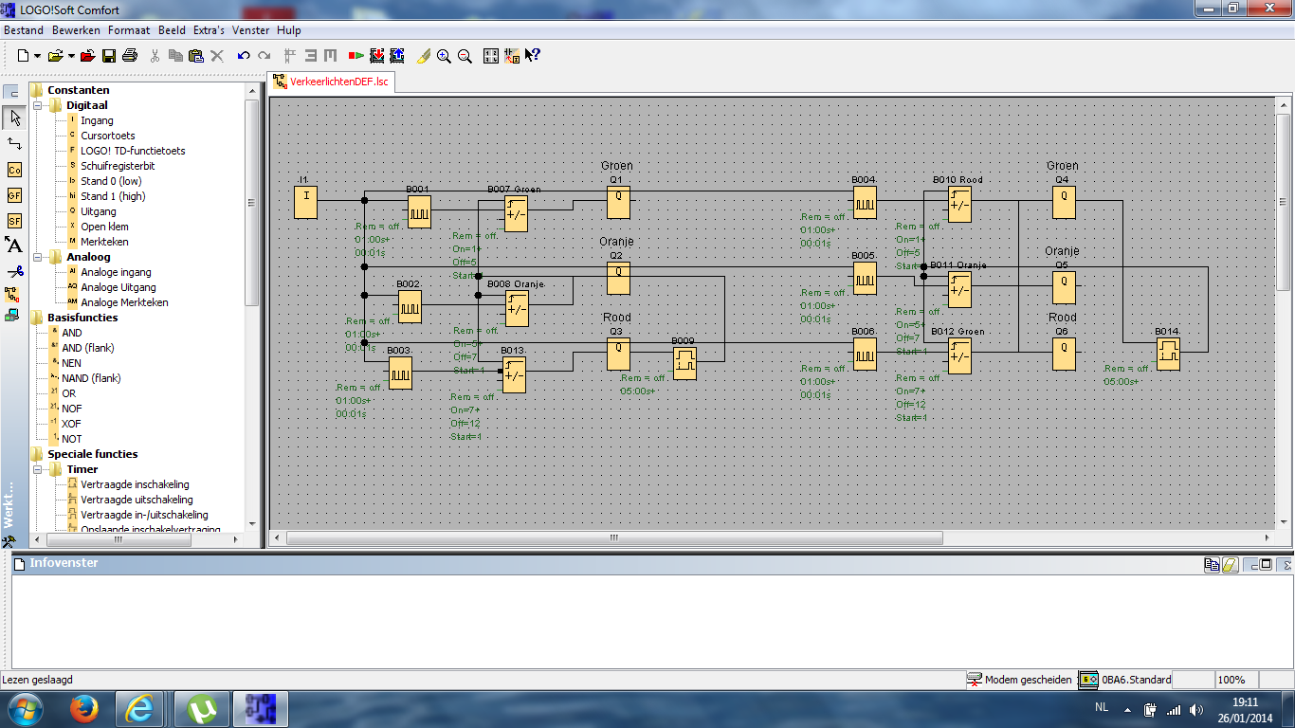The height and width of the screenshot is (728, 1295).
Task: Open the New file dropdown arrow
Action: click(37, 57)
